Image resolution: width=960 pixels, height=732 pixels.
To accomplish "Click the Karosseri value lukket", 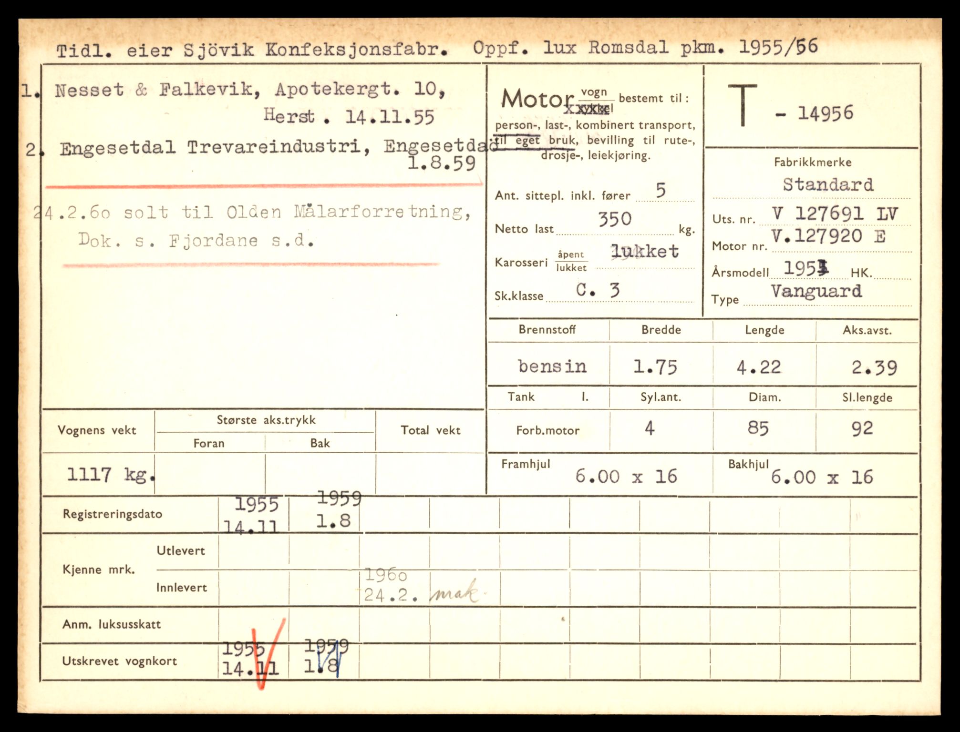I will [644, 251].
